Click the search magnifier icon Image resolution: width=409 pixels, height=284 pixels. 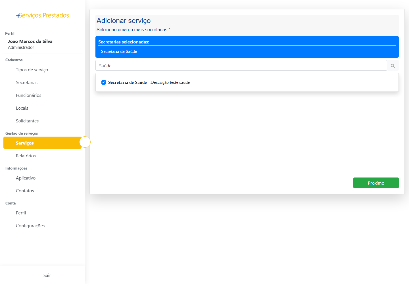393,66
